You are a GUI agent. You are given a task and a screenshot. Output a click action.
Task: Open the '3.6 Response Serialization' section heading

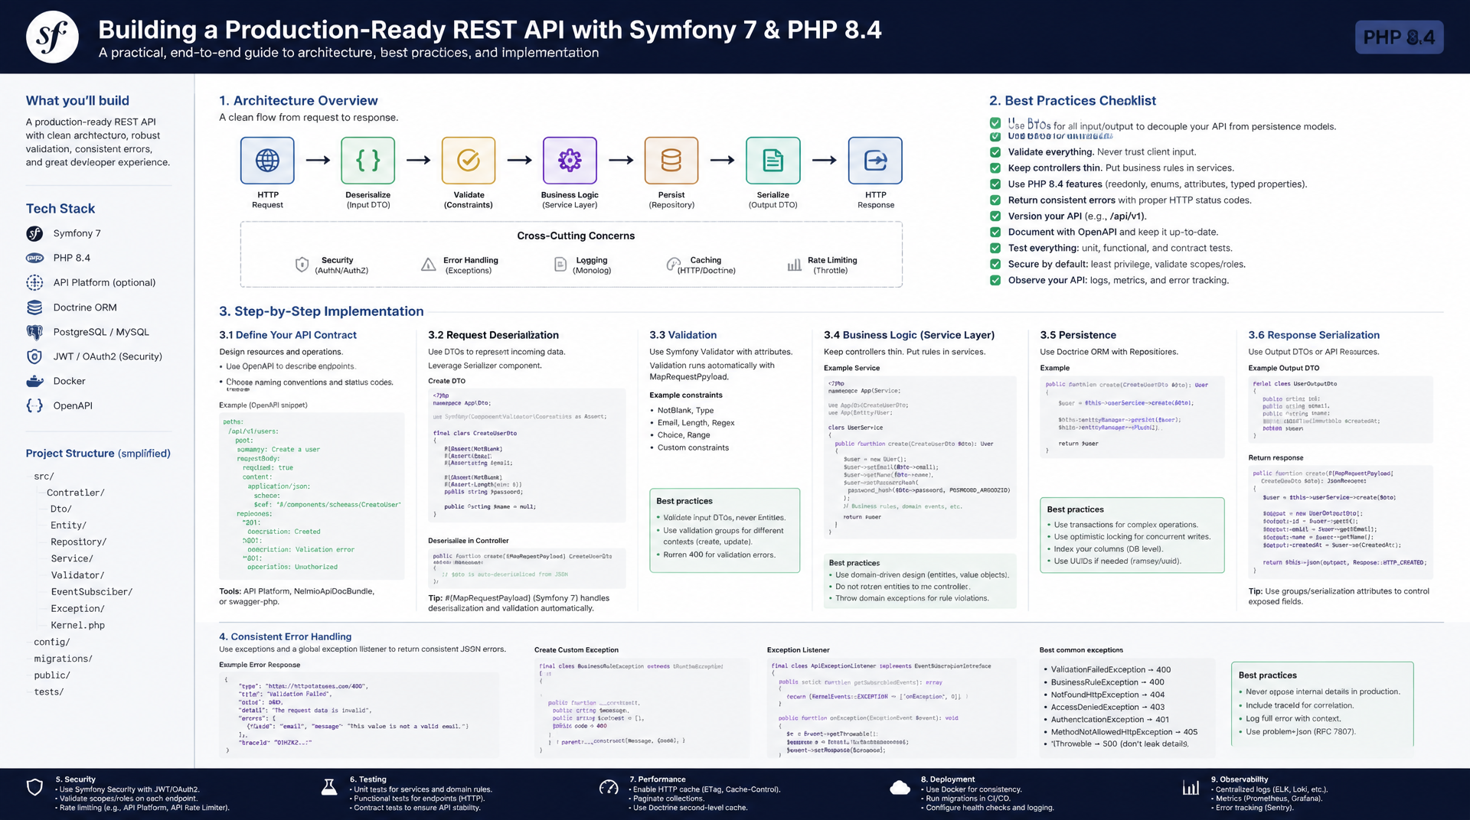pos(1314,335)
